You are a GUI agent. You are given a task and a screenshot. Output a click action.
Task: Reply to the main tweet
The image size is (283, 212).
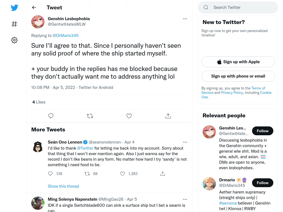[x=51, y=116]
